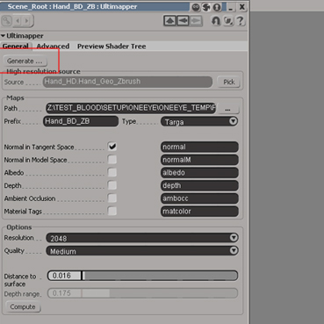The height and width of the screenshot is (324, 324).
Task: Open the Type dropdown set to Targa
Action: pyautogui.click(x=199, y=121)
